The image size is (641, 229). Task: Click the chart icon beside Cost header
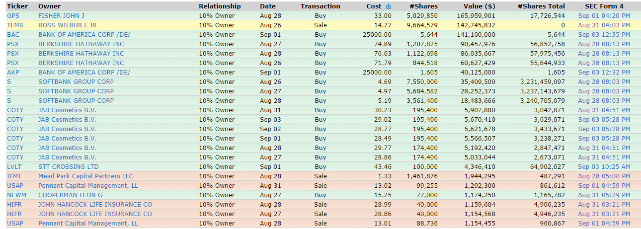pyautogui.click(x=388, y=6)
